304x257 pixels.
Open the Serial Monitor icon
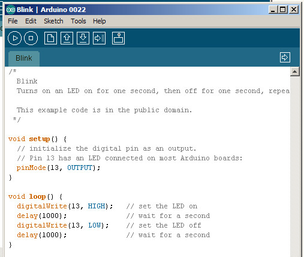coord(118,38)
